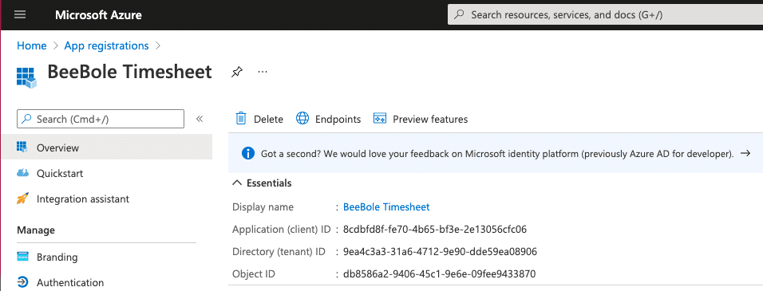Open Endpoints

[338, 120]
